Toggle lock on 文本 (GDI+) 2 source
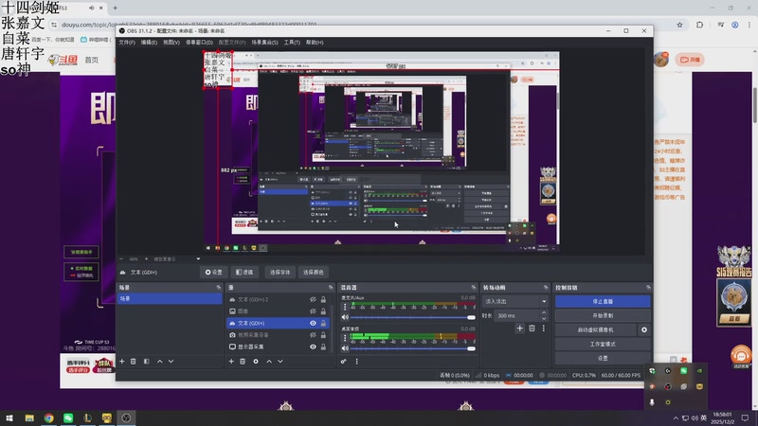 point(323,299)
